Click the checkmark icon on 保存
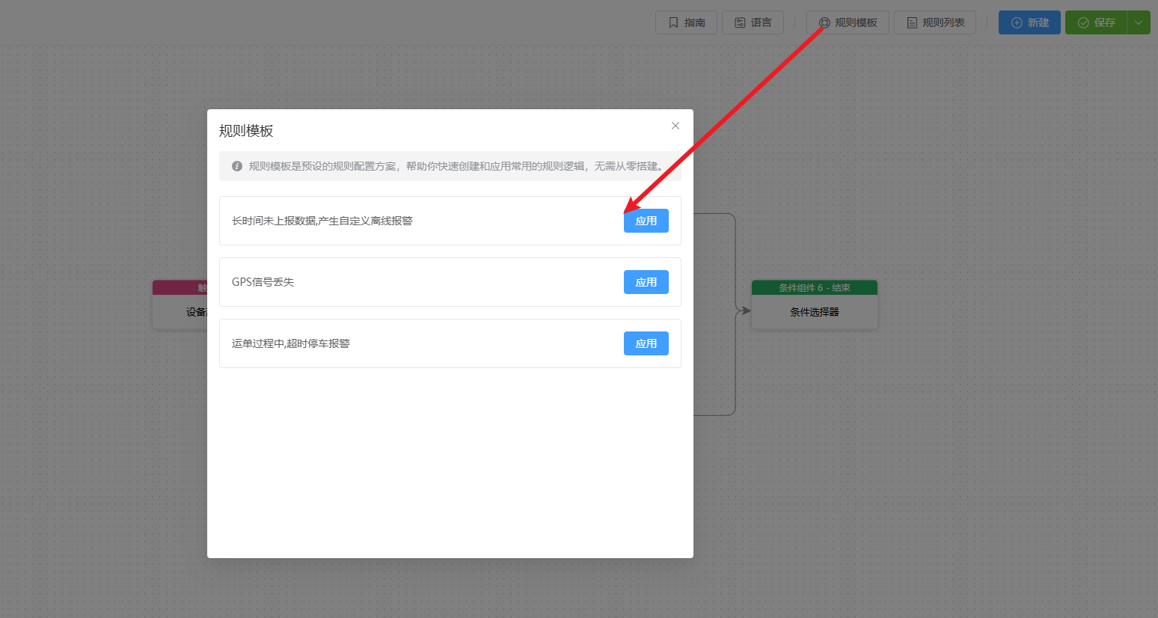The image size is (1158, 618). pyautogui.click(x=1083, y=22)
